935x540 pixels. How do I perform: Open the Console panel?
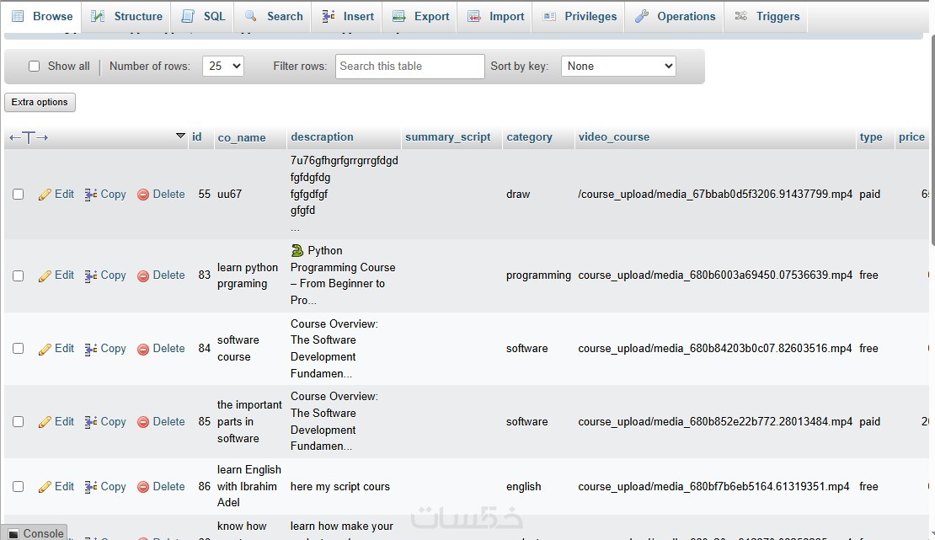point(34,533)
